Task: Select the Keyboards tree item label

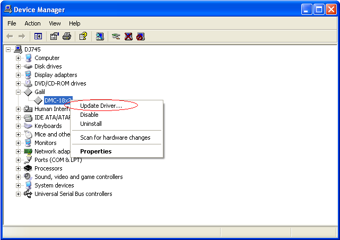Action: 48,126
